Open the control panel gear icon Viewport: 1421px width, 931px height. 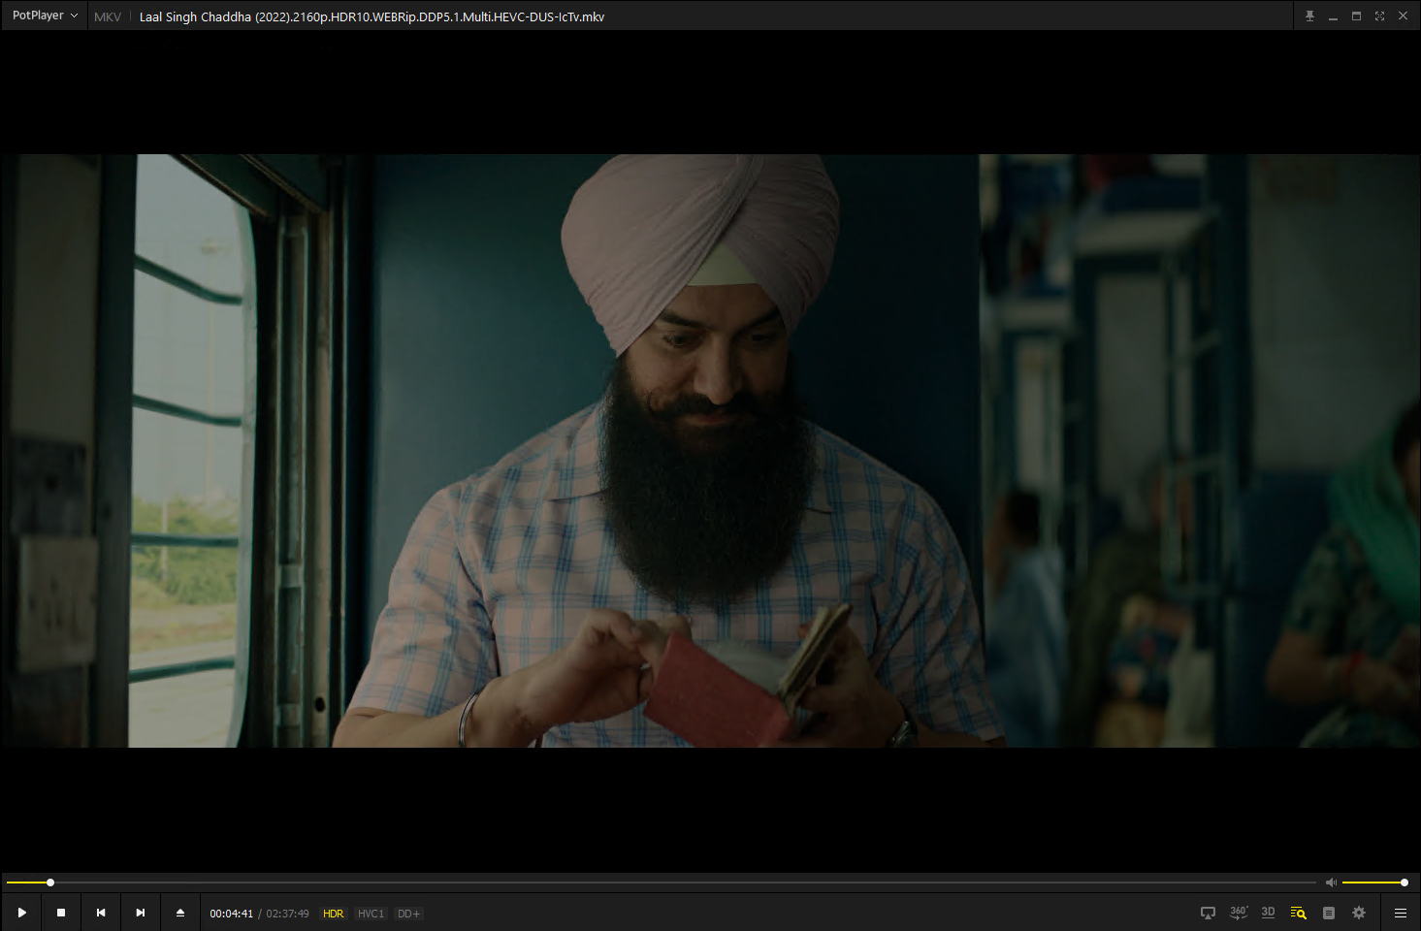pyautogui.click(x=1359, y=913)
